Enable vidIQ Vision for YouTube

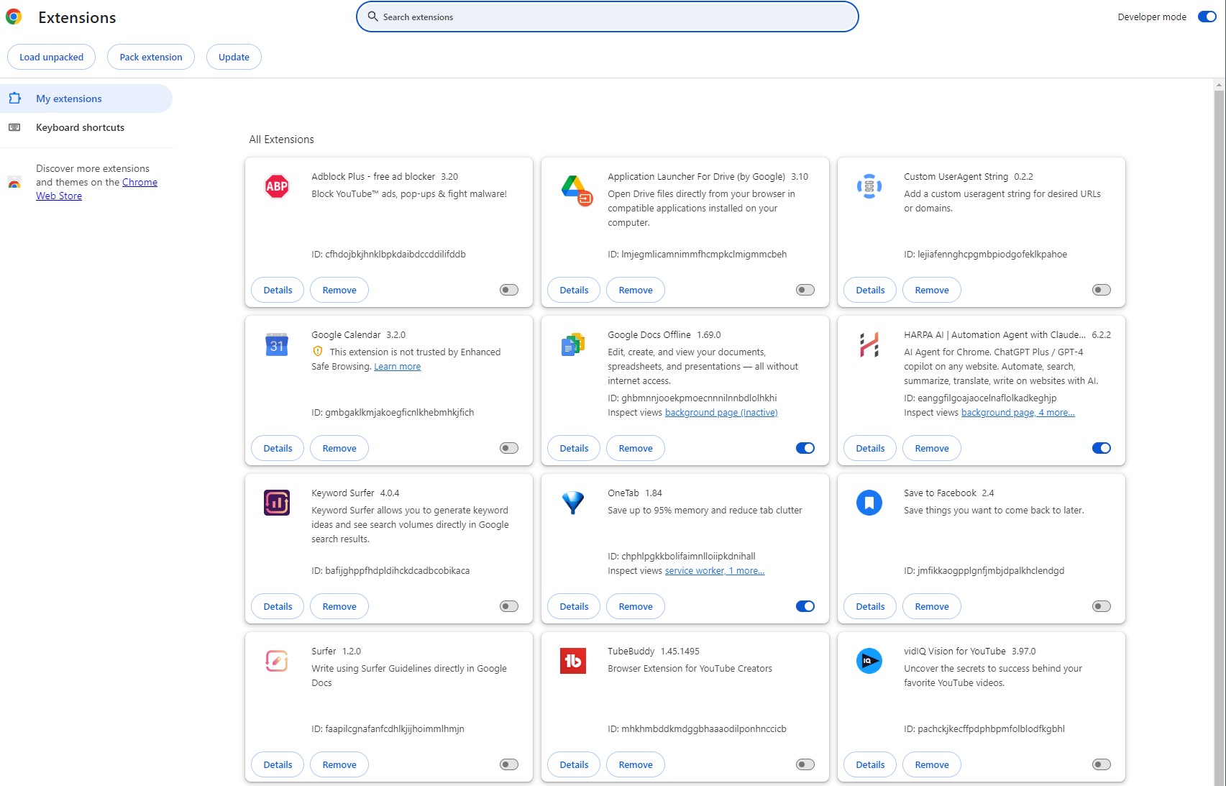[x=1102, y=764]
